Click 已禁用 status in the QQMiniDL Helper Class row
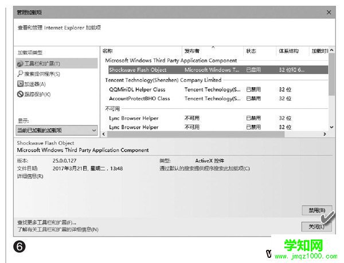This screenshot has height=263, width=344. [253, 89]
